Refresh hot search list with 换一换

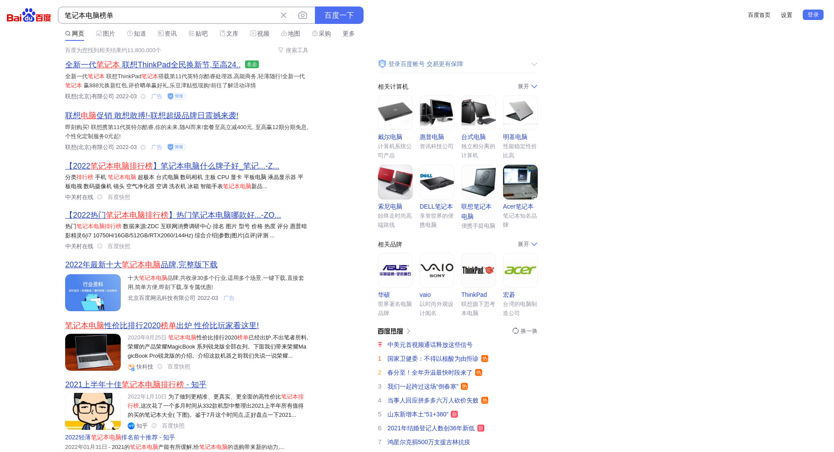[525, 331]
